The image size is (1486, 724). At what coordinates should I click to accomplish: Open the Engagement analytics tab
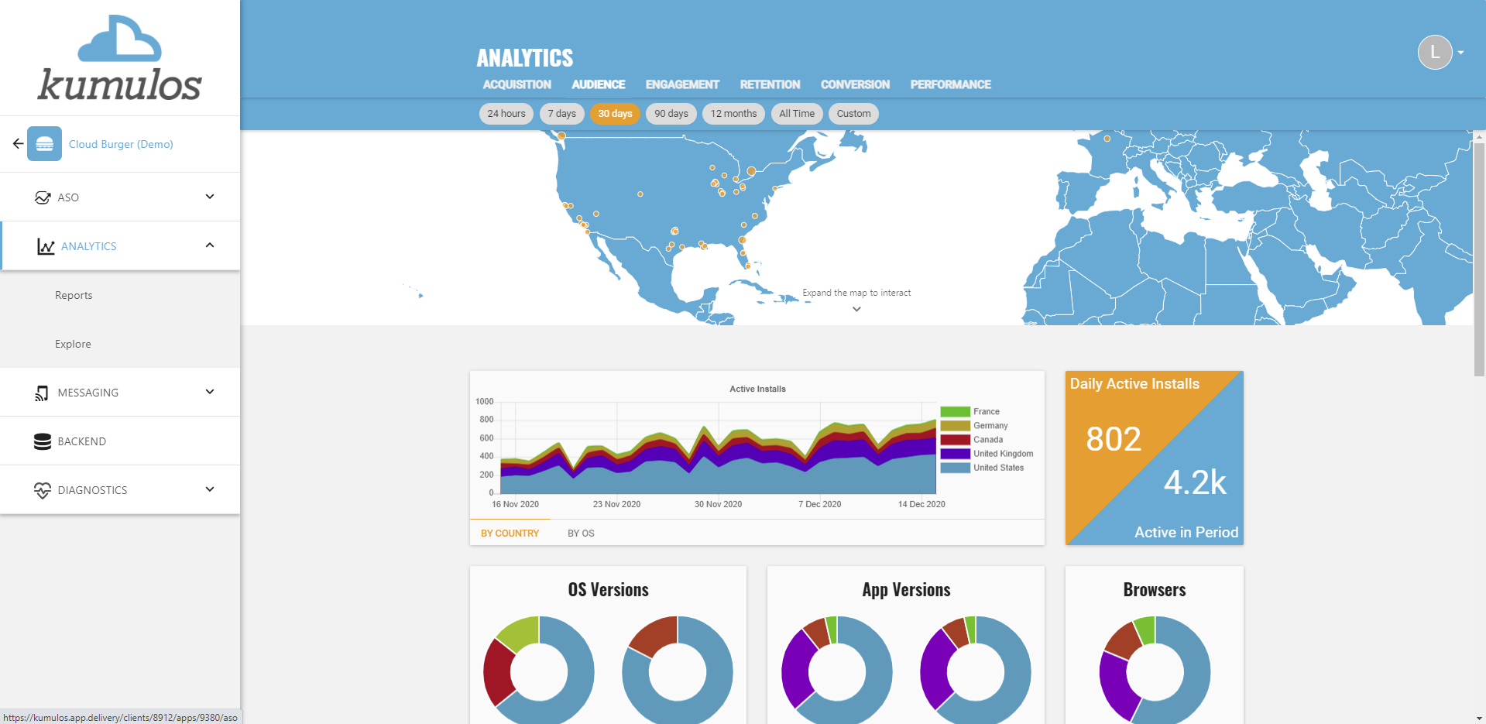pos(682,84)
